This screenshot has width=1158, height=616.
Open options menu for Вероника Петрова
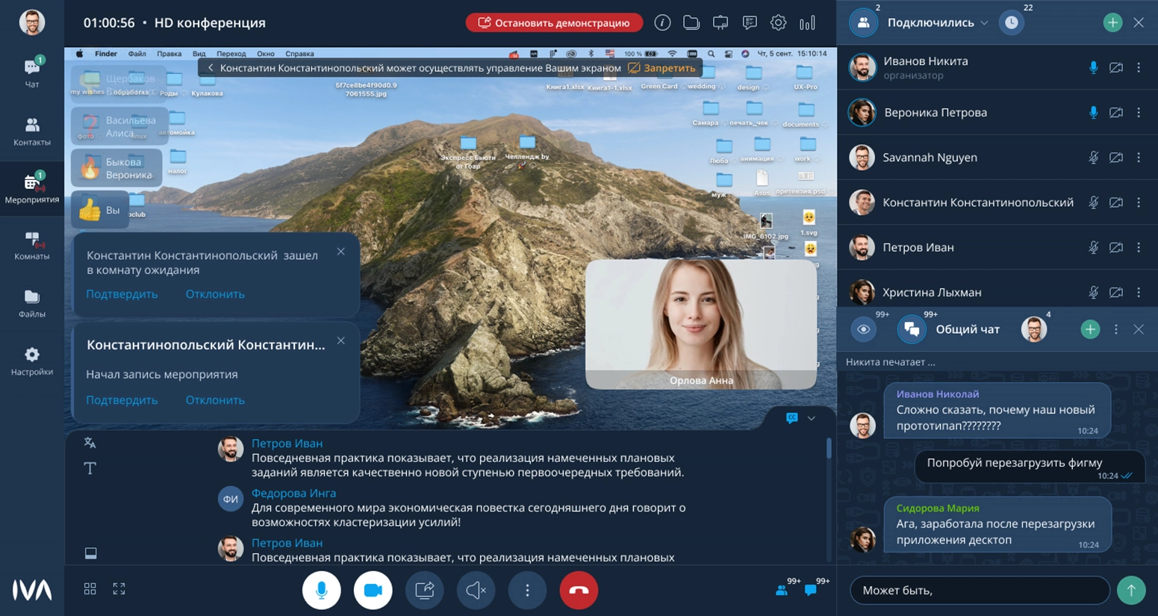1139,113
